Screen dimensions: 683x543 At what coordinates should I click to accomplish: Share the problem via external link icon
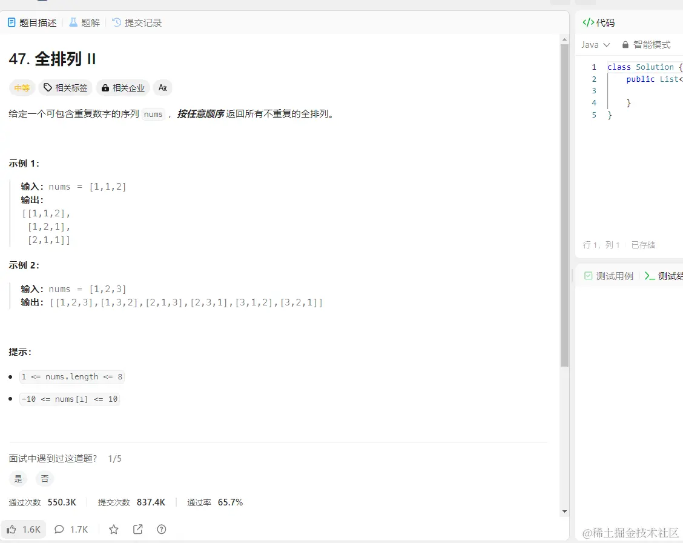click(x=137, y=530)
